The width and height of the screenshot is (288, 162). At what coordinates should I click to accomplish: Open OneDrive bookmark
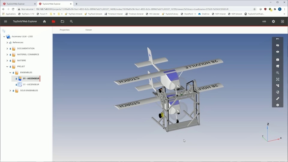(x=204, y=14)
